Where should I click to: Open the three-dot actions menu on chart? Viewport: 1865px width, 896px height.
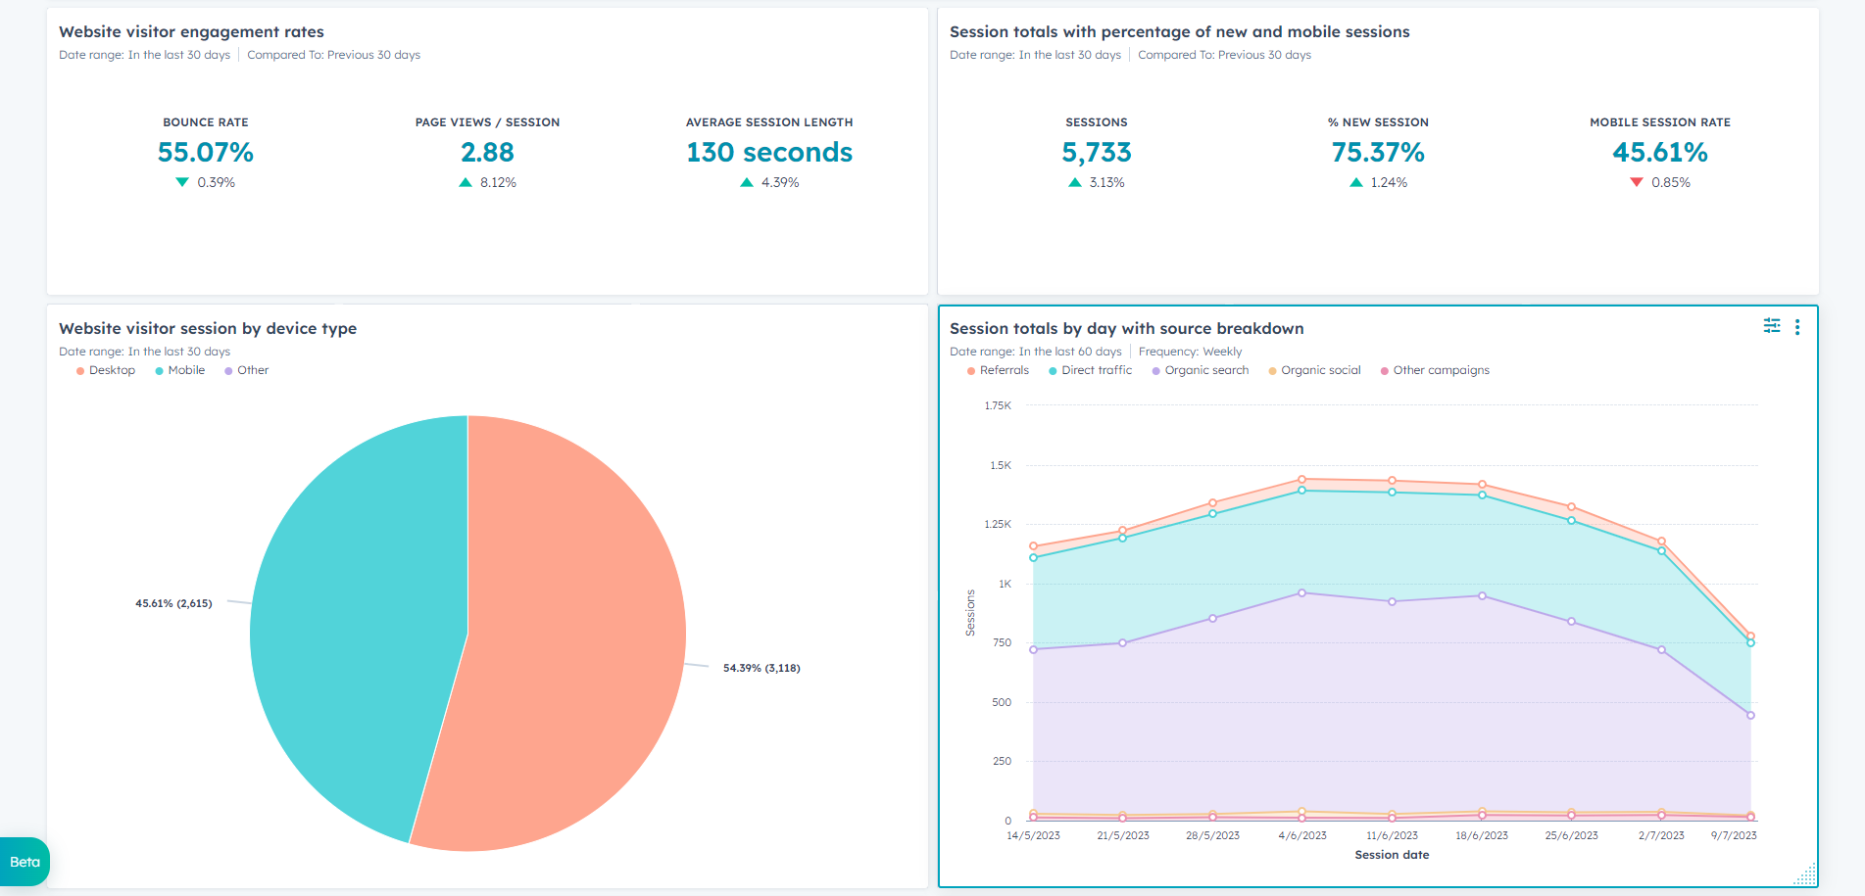[1797, 327]
